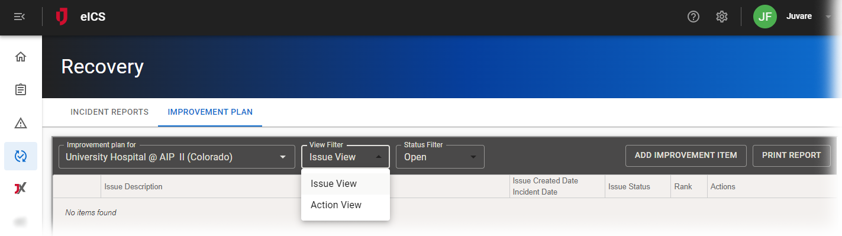Collapse the navigation menu icon

coord(20,17)
